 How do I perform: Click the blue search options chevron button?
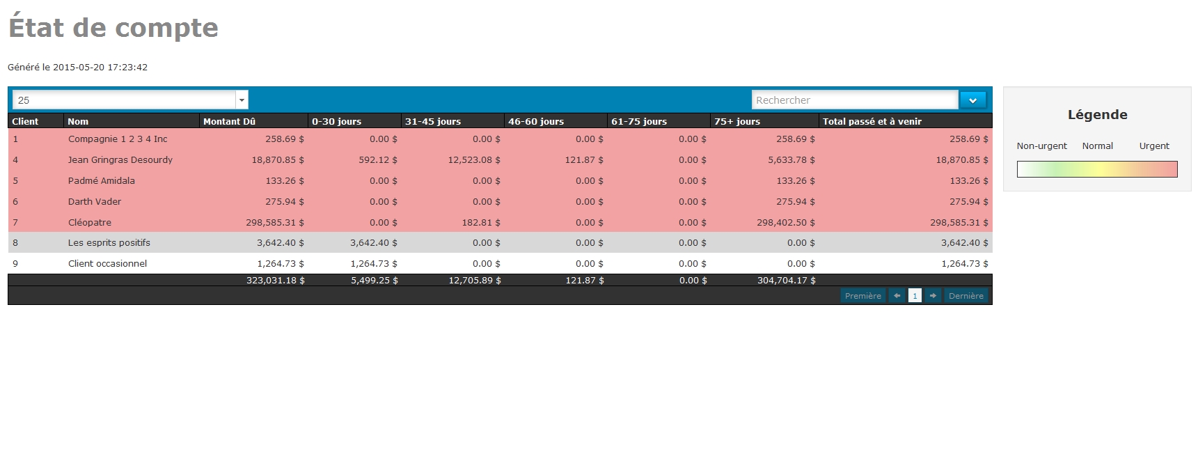(972, 100)
